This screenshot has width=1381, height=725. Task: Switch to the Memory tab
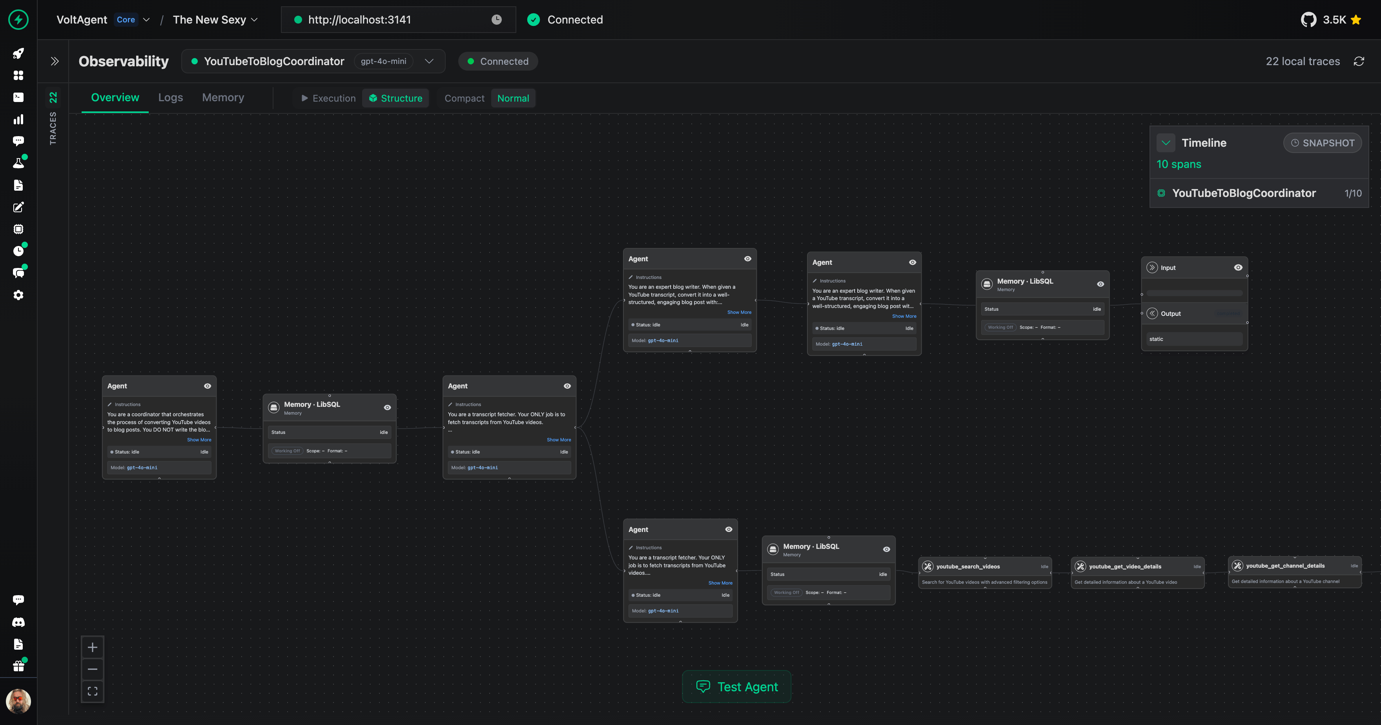[x=223, y=98]
